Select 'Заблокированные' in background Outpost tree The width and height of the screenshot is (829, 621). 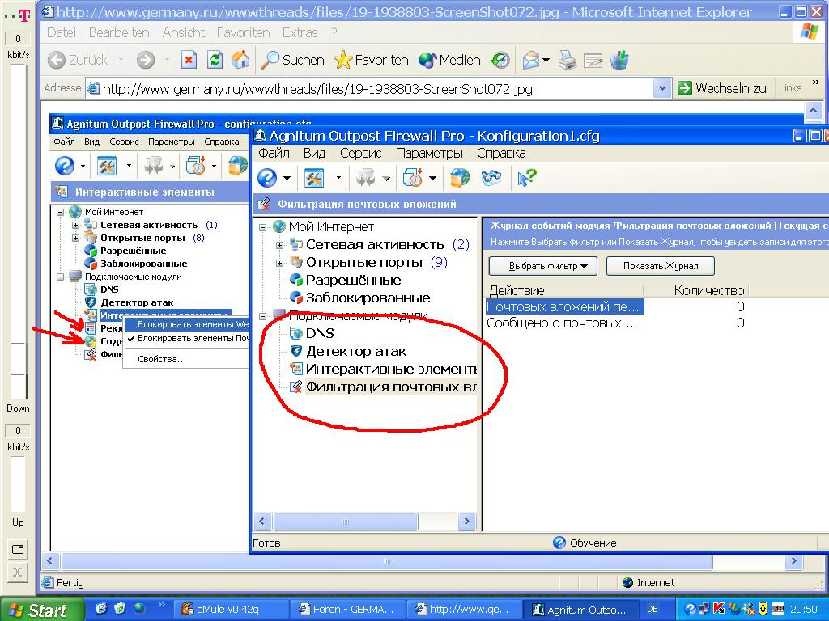pyautogui.click(x=144, y=264)
